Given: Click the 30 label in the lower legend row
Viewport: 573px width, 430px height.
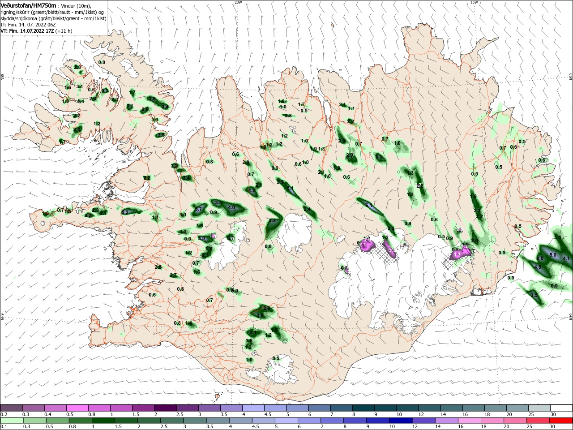Looking at the screenshot, I should coord(552,427).
